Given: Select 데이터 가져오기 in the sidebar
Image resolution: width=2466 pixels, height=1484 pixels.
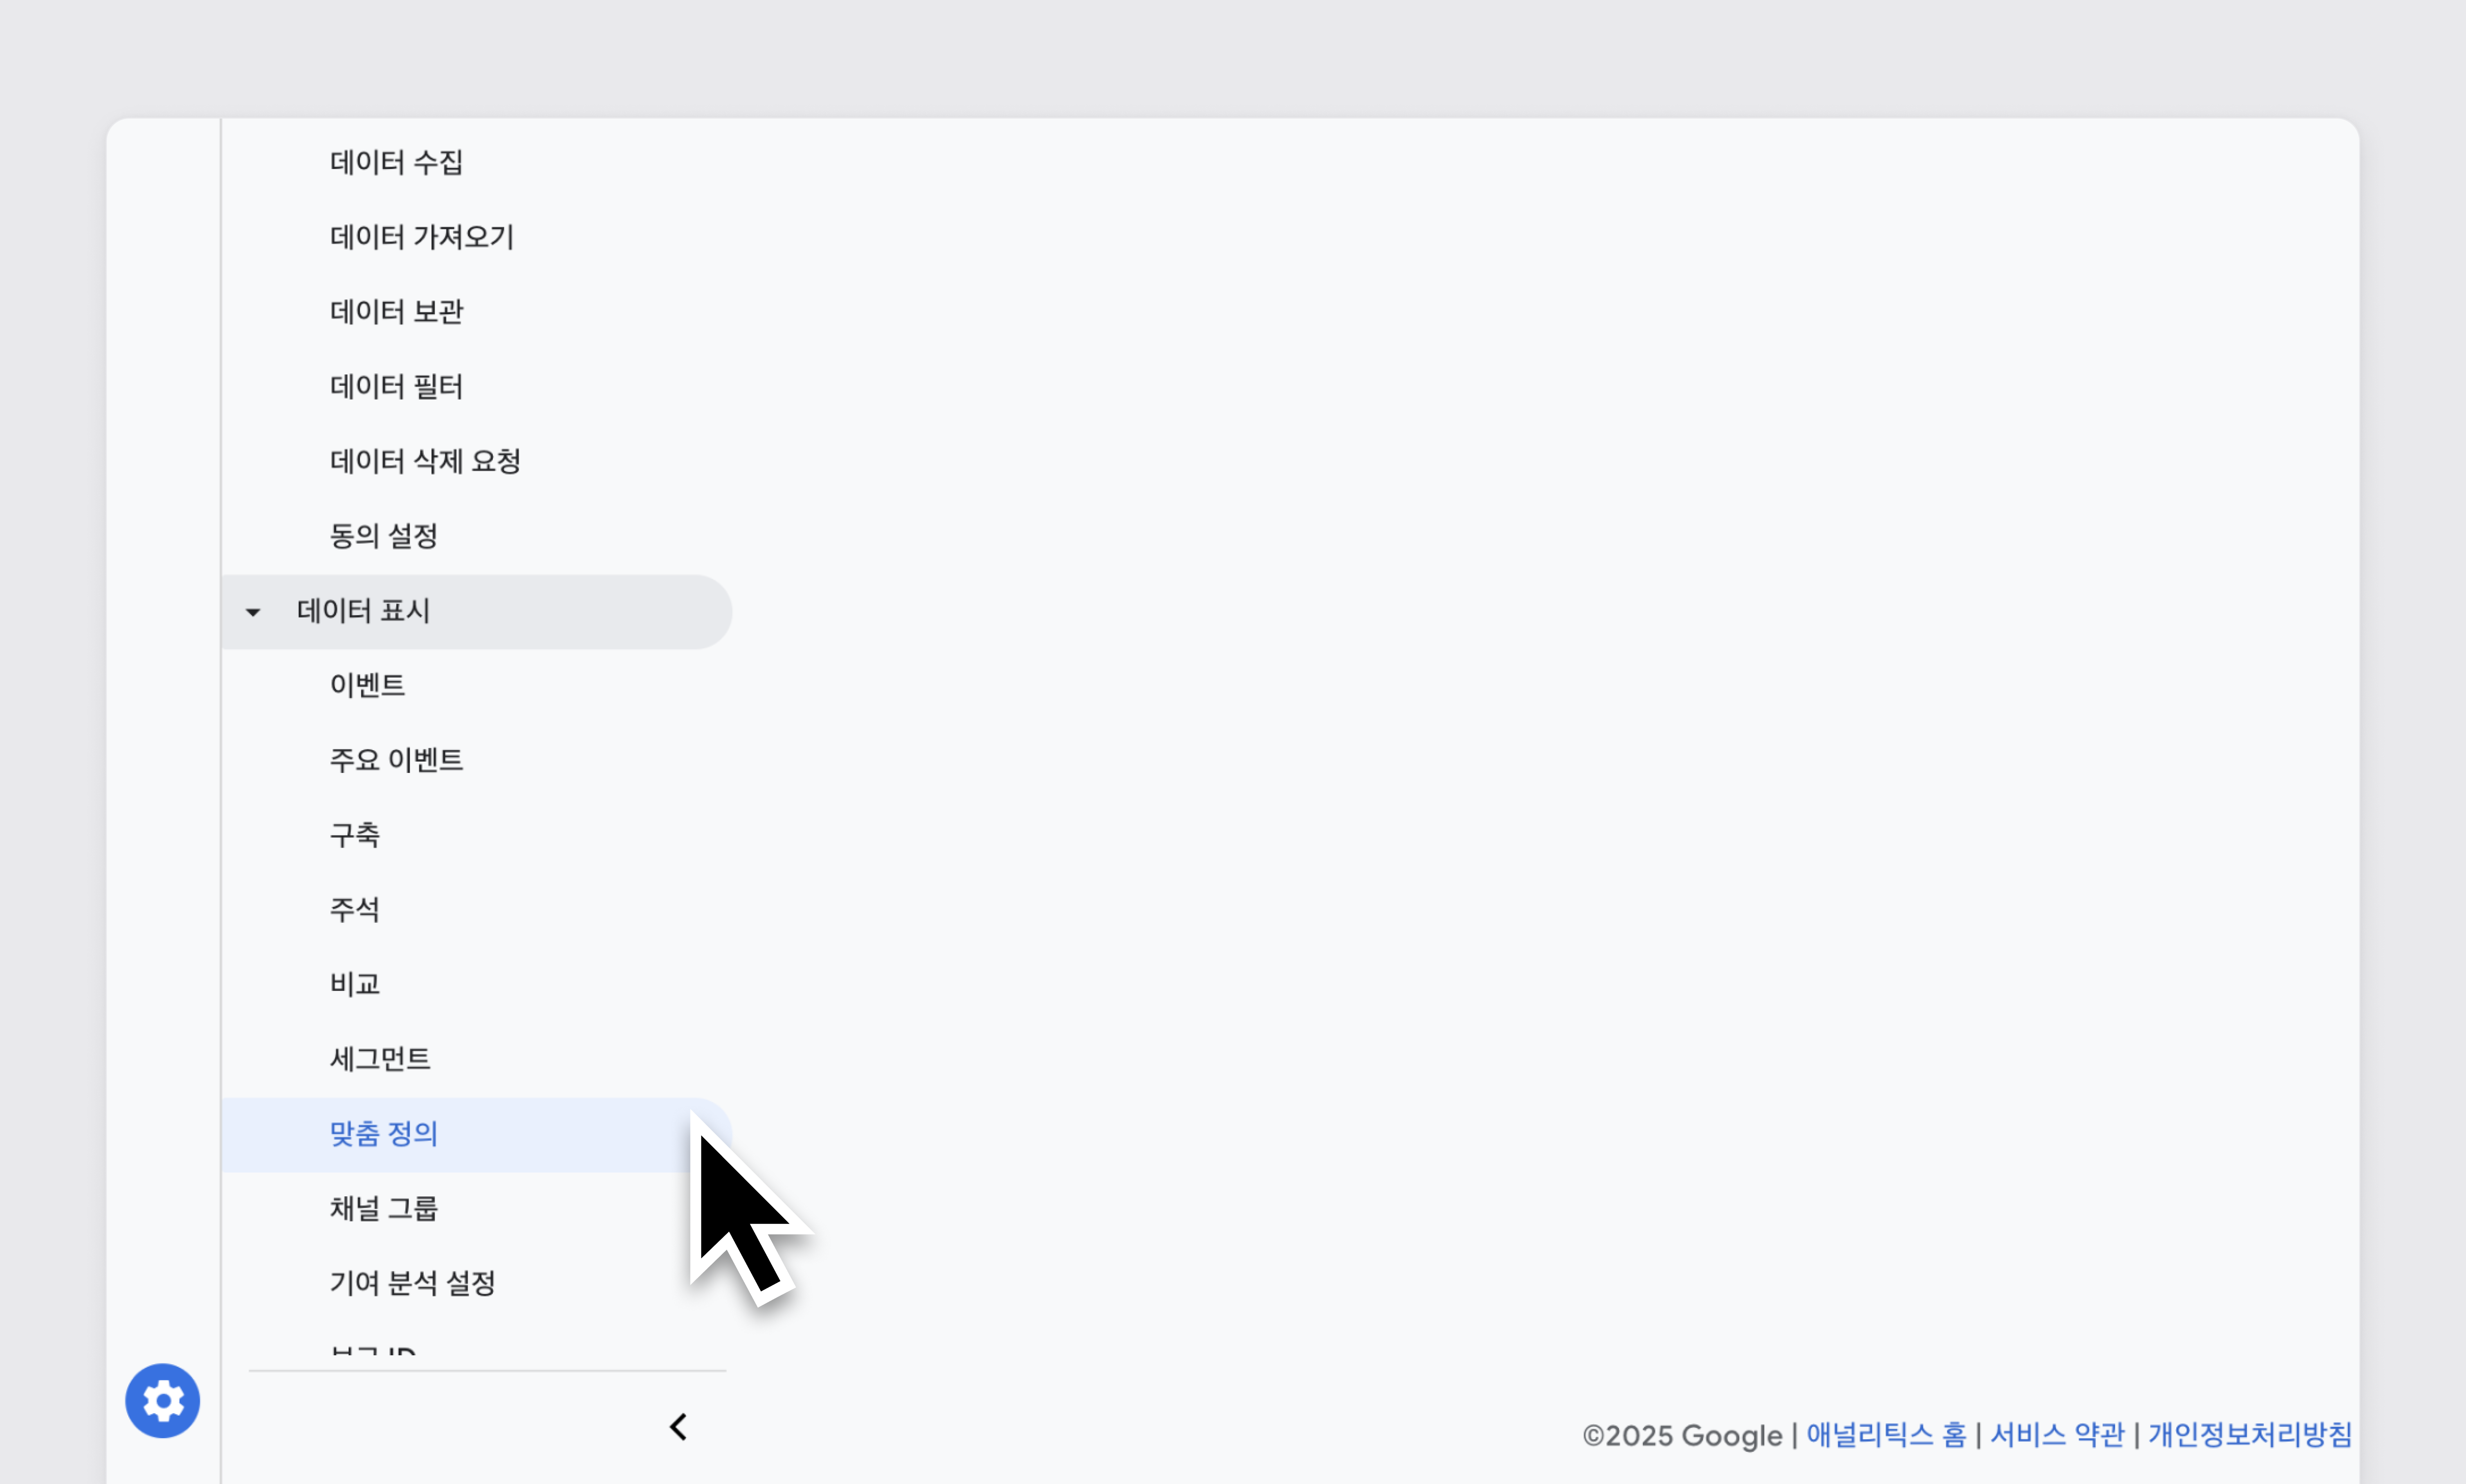Looking at the screenshot, I should (x=421, y=237).
